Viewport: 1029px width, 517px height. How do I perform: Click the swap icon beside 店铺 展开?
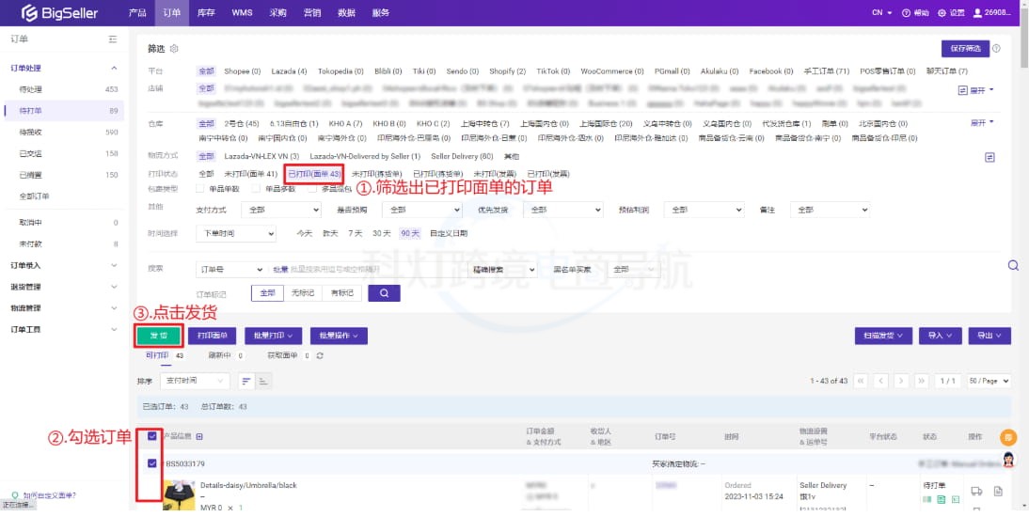click(x=963, y=90)
